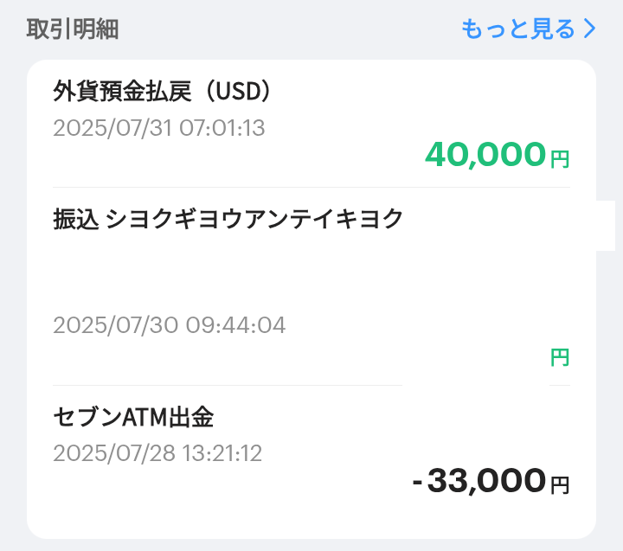Screen dimensions: 623x551
Task: Select the green 40,000 deposit amount
Action: click(485, 155)
